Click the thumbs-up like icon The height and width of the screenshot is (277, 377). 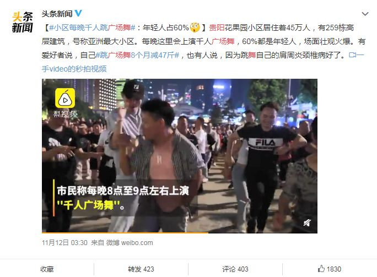[321, 268]
